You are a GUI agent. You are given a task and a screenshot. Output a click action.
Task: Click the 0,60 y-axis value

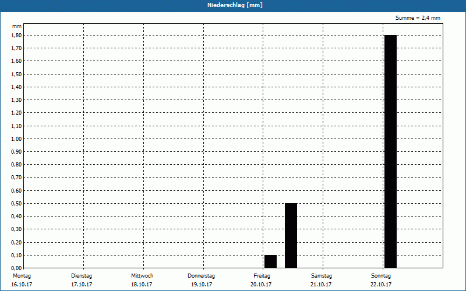click(x=16, y=191)
